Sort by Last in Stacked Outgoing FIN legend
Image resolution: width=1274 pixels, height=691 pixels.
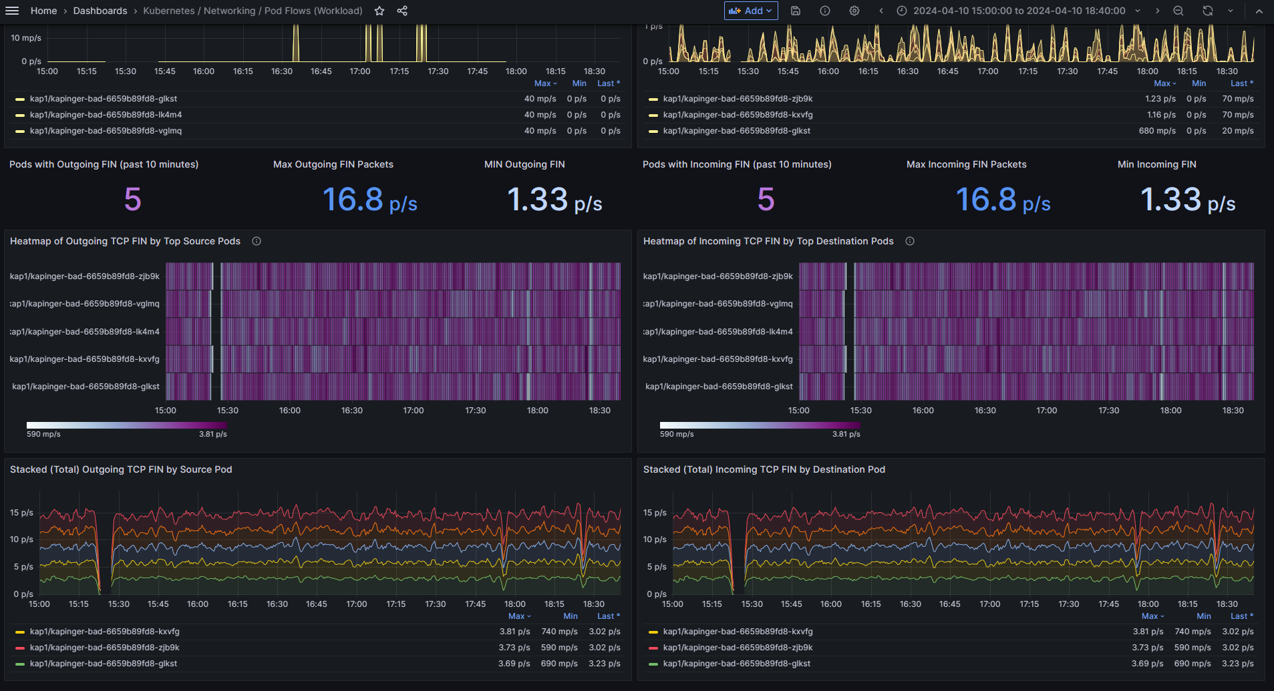pyautogui.click(x=609, y=616)
